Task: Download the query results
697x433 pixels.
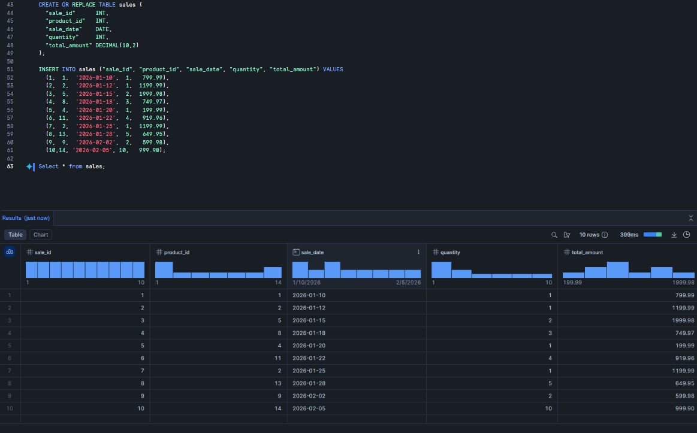Action: pyautogui.click(x=674, y=235)
